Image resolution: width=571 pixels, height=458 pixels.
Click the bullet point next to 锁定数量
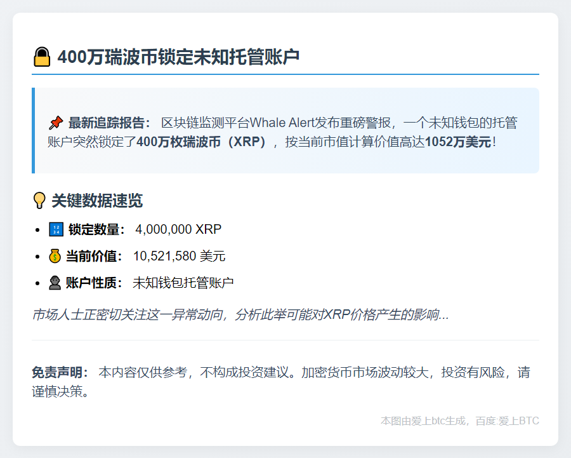tap(36, 229)
